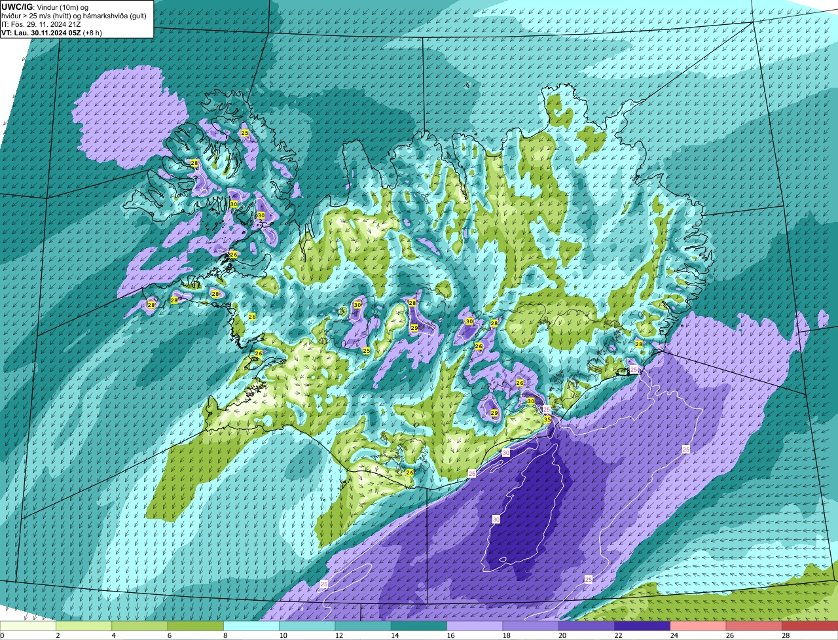Select the legend swatch between 2 and 4
The image size is (838, 640).
point(84,626)
